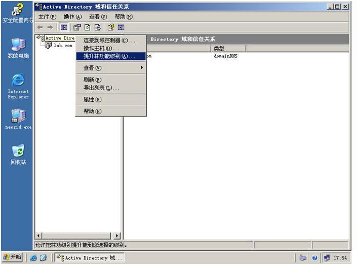Click the 开始 Start button

[13, 257]
